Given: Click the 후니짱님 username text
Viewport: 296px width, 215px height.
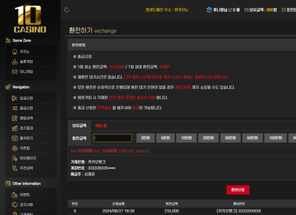Looking at the screenshot, I should coord(220,10).
